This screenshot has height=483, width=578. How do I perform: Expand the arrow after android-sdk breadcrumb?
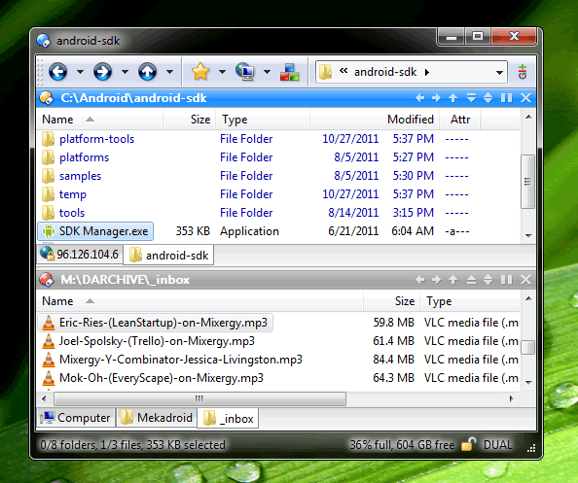(427, 72)
